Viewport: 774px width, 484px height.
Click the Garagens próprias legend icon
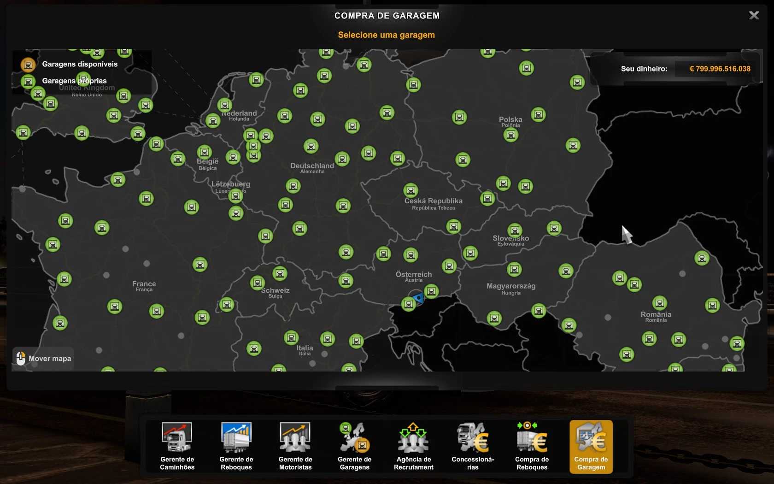28,82
